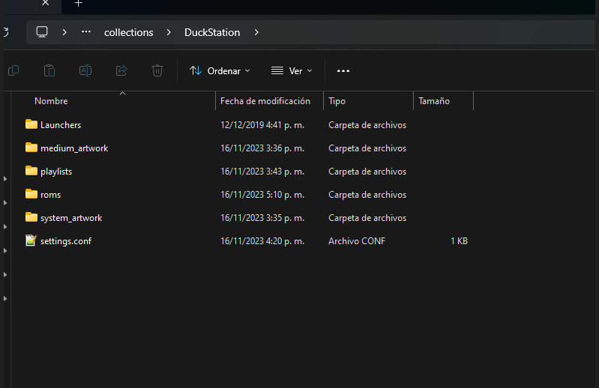Image resolution: width=599 pixels, height=388 pixels.
Task: Click the Paste clipboard icon
Action: (49, 70)
